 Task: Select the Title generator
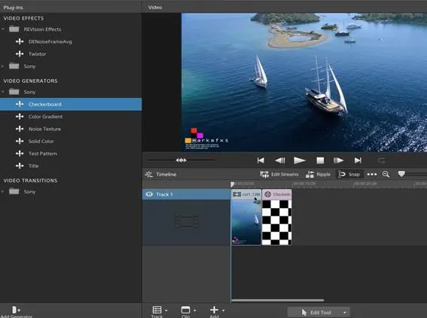pyautogui.click(x=33, y=166)
